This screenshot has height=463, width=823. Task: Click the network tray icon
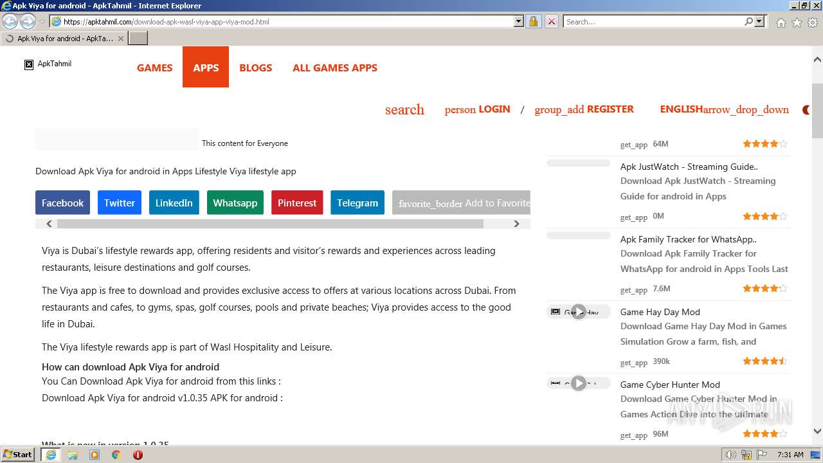(x=746, y=455)
